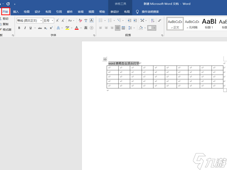Toggle justified alignment
227x170 pixels.
coord(118,28)
